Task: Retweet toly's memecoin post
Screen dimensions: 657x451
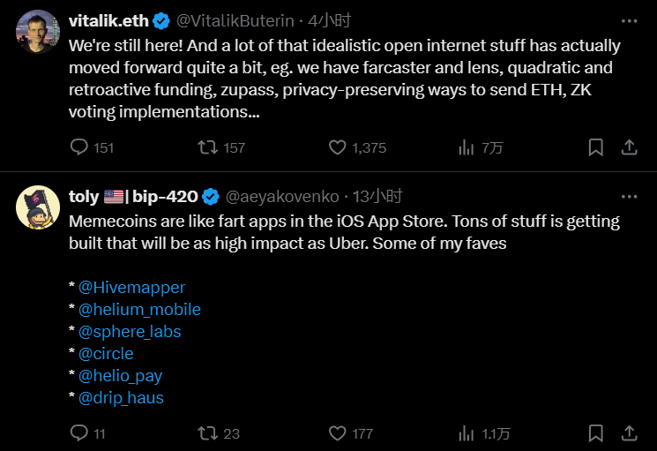Action: click(x=208, y=433)
